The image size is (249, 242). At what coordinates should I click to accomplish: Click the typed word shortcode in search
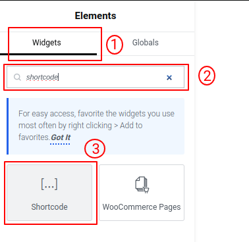(x=42, y=77)
